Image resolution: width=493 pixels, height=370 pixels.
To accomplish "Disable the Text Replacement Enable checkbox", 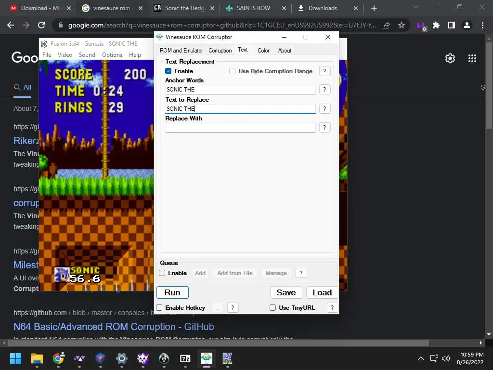I will coord(169,71).
